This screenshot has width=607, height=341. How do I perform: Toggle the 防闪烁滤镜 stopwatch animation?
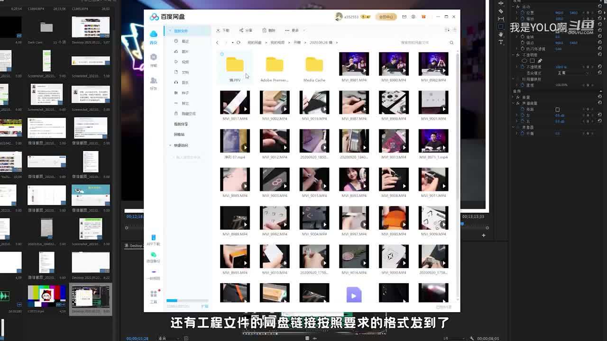(523, 49)
